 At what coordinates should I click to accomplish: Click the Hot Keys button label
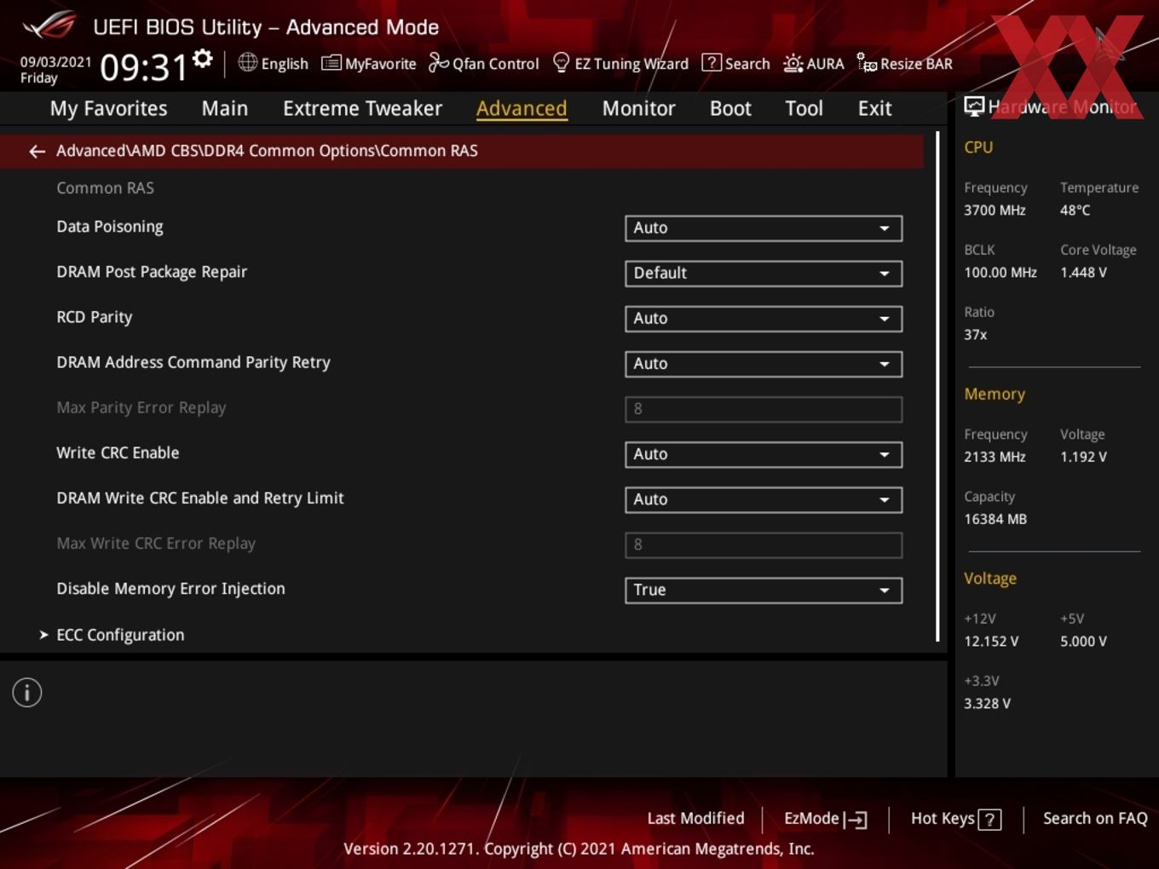pyautogui.click(x=943, y=819)
